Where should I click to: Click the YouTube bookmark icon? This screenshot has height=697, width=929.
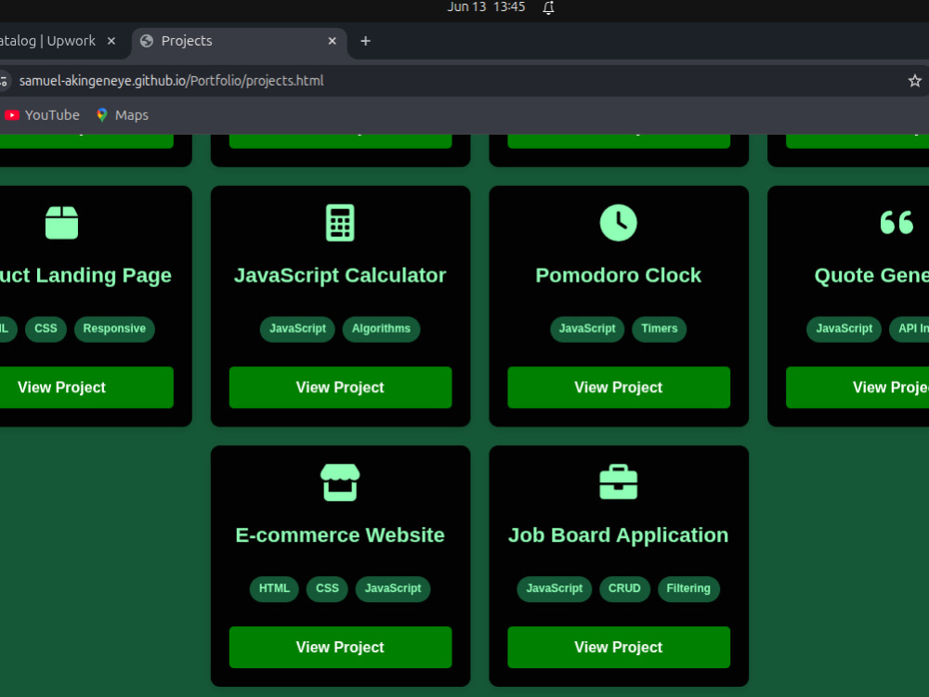point(12,115)
